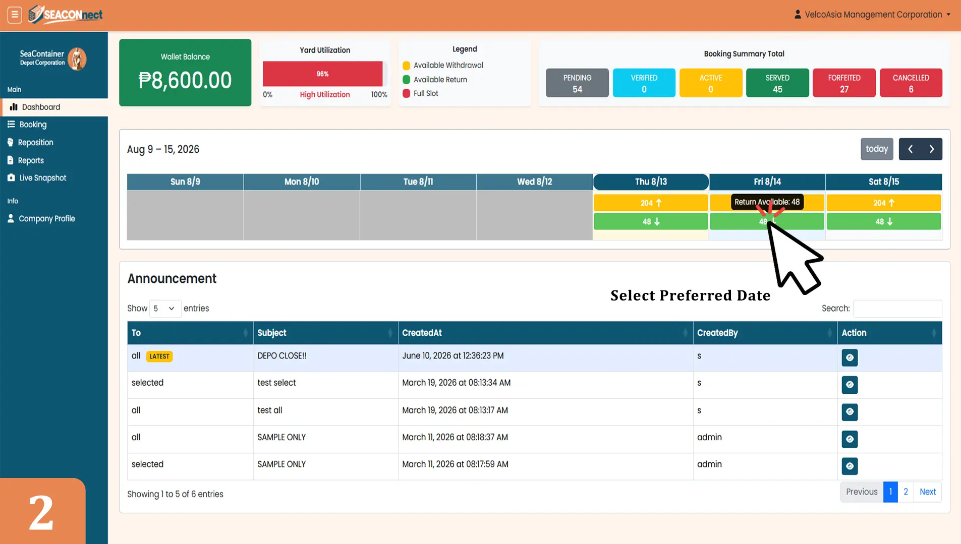Open SERVED 45 bookings

pyautogui.click(x=777, y=83)
